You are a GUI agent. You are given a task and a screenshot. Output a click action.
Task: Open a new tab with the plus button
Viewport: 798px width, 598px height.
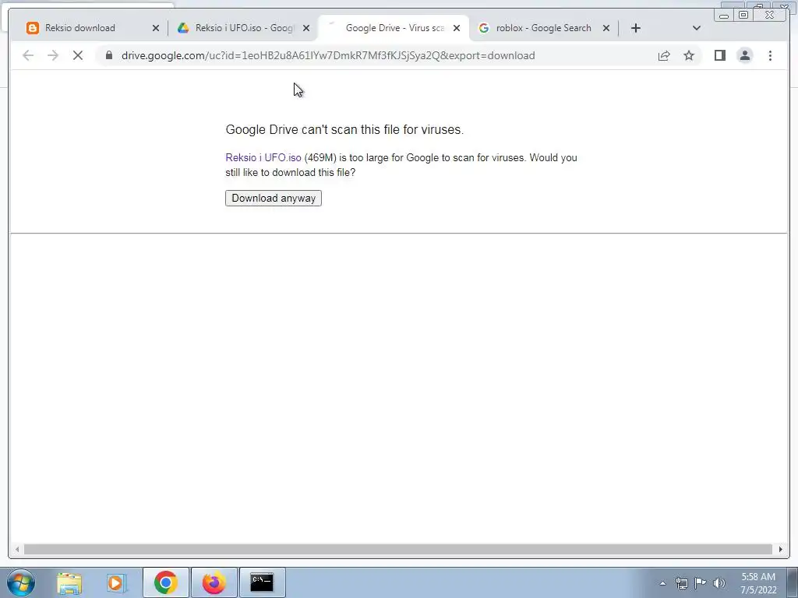pyautogui.click(x=636, y=28)
